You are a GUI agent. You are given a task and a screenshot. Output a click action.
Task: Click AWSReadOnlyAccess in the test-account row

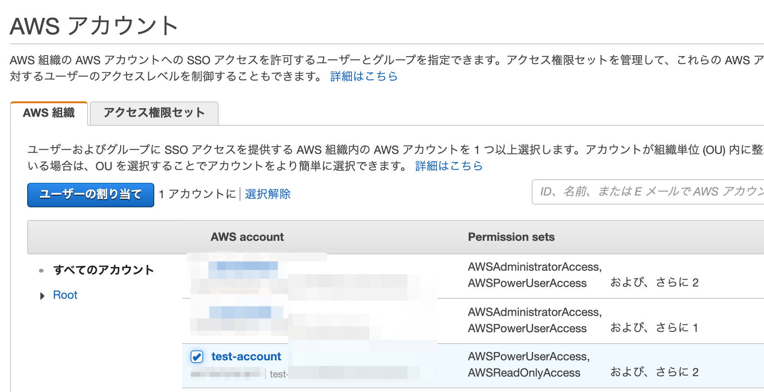click(x=524, y=373)
